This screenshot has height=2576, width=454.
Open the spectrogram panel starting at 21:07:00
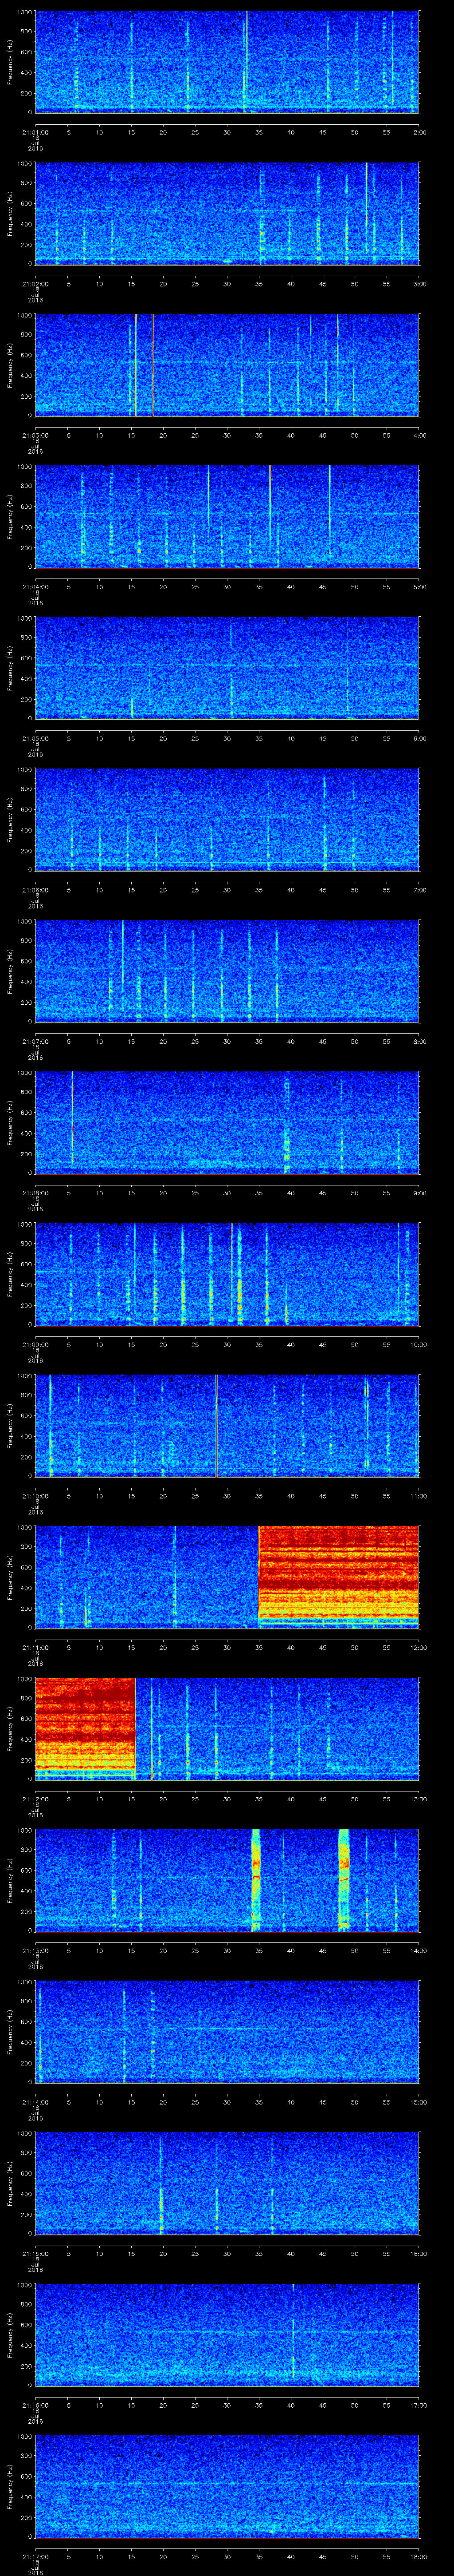pos(227,971)
